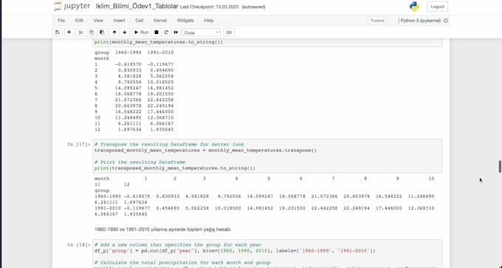Open the Insert menu
The image size is (502, 268).
click(119, 21)
